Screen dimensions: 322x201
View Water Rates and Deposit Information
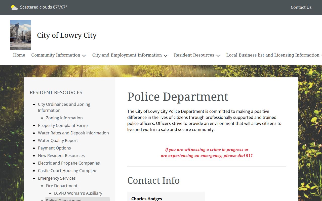click(x=73, y=133)
